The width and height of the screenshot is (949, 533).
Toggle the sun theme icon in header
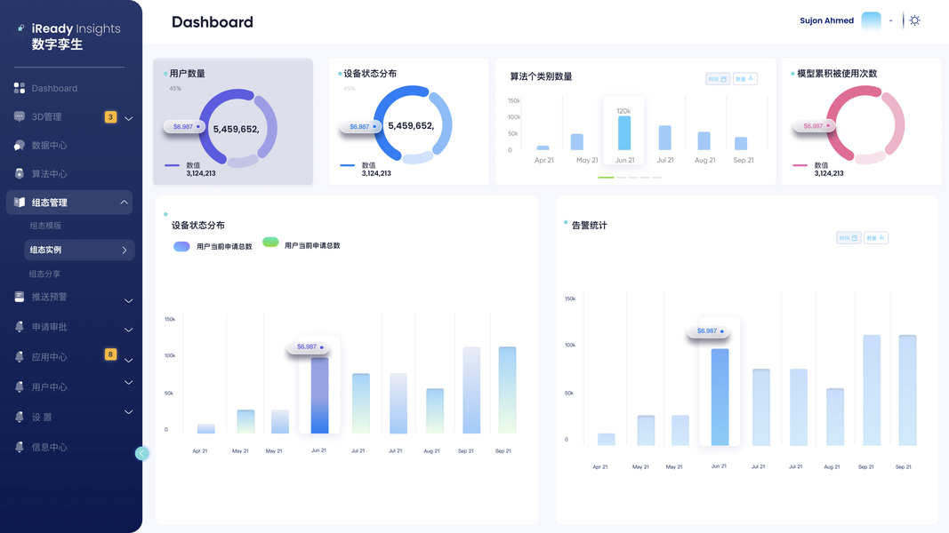pos(914,20)
